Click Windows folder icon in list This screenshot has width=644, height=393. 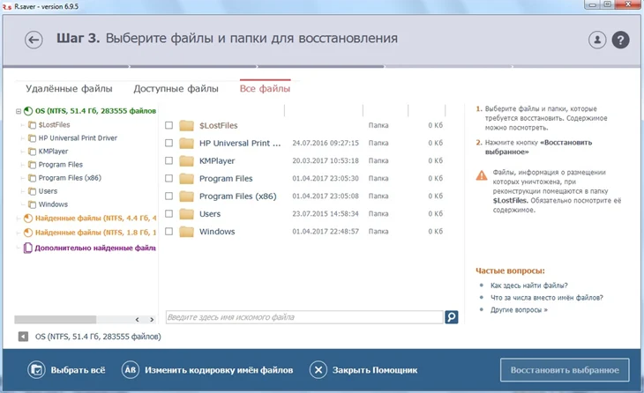[186, 231]
